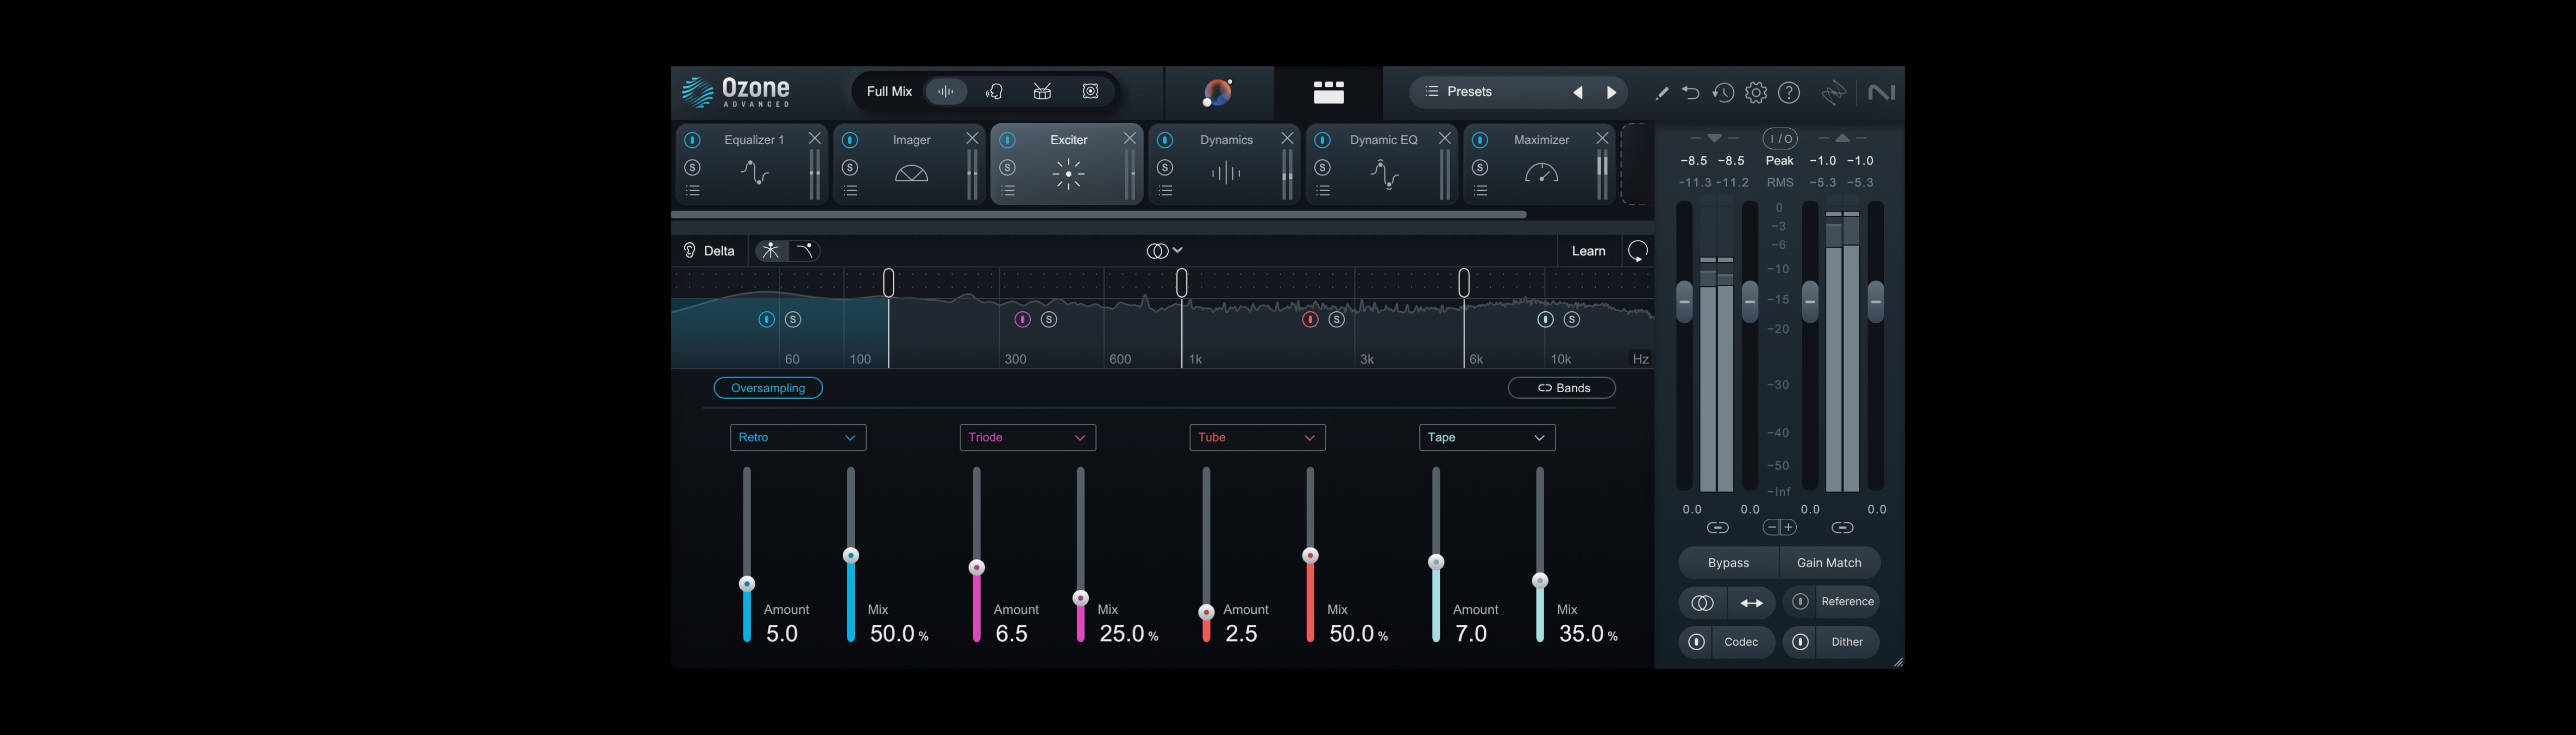Toggle power of Imager module
2576x735 pixels.
click(x=850, y=140)
